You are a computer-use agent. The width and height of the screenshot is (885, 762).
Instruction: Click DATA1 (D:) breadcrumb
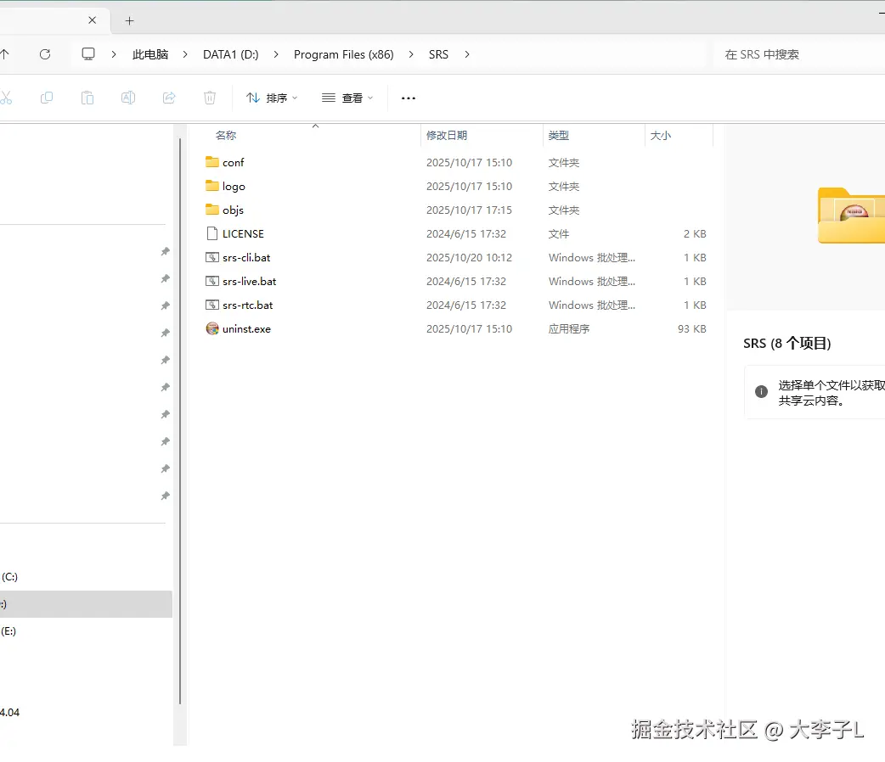click(231, 54)
